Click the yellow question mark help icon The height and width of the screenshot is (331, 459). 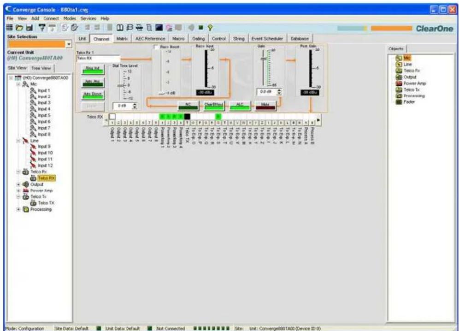point(210,28)
